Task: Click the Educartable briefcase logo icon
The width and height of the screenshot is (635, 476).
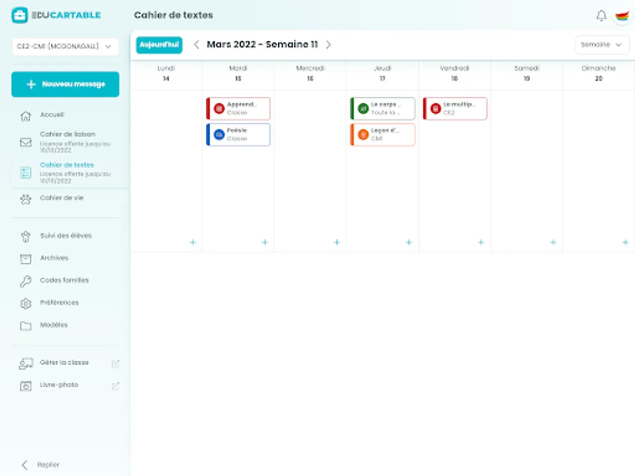Action: click(20, 15)
